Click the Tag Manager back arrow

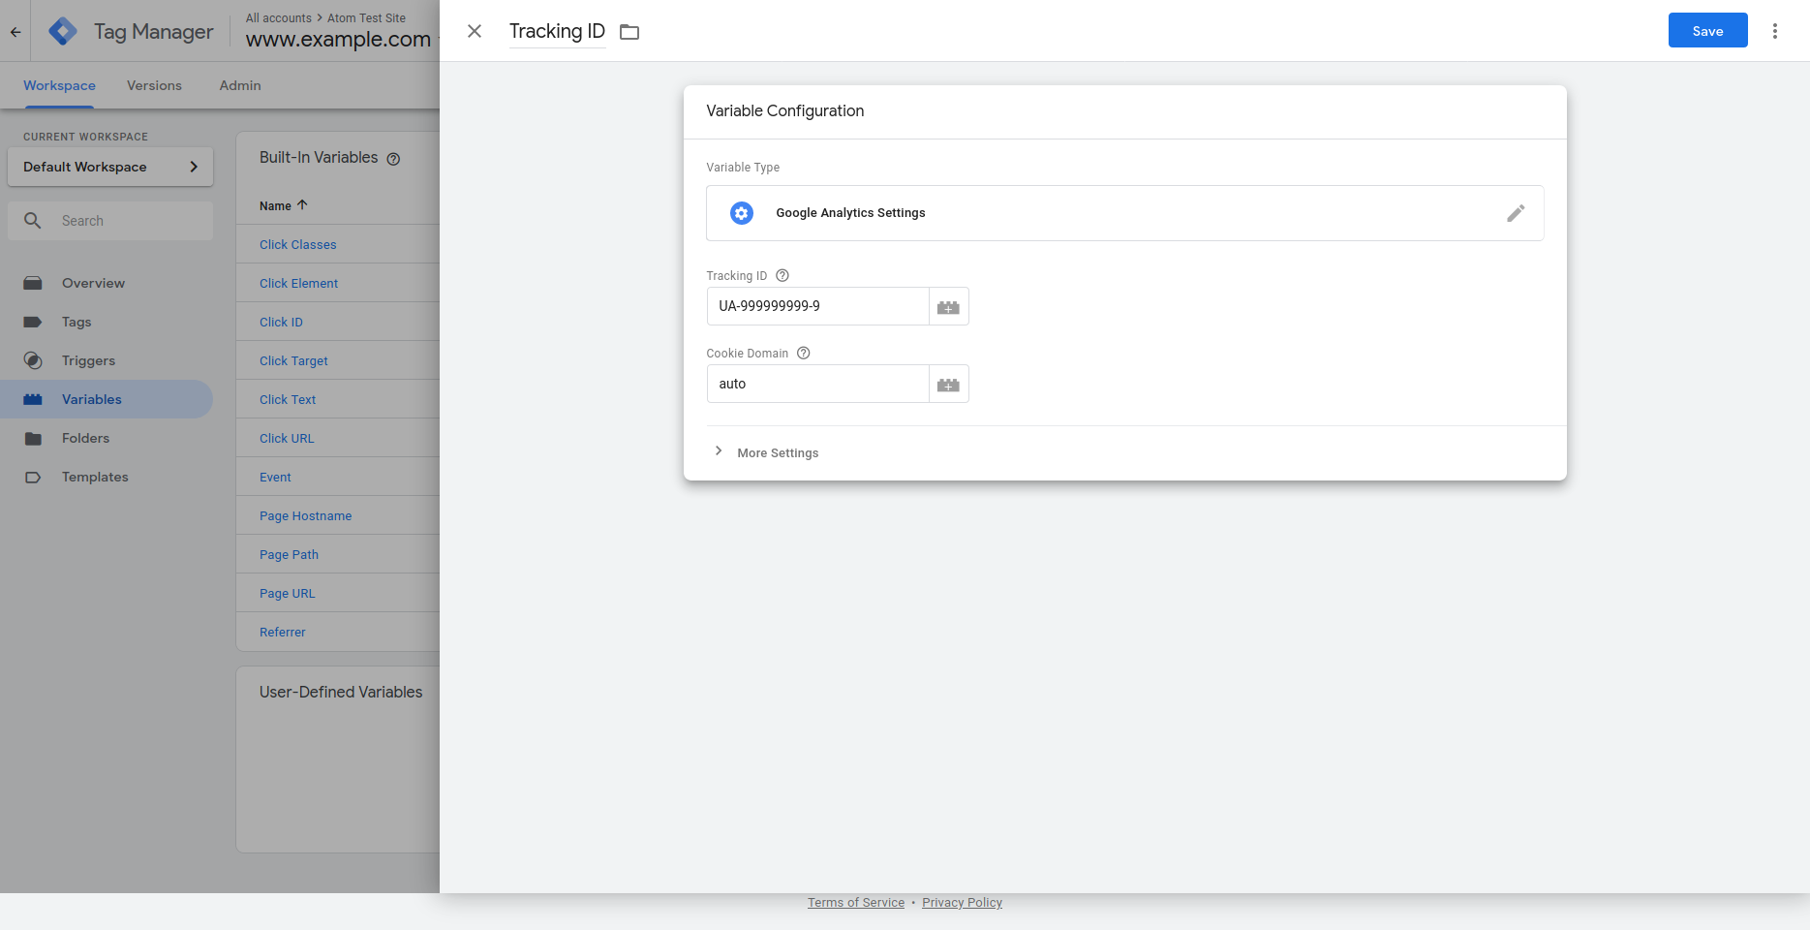(15, 32)
